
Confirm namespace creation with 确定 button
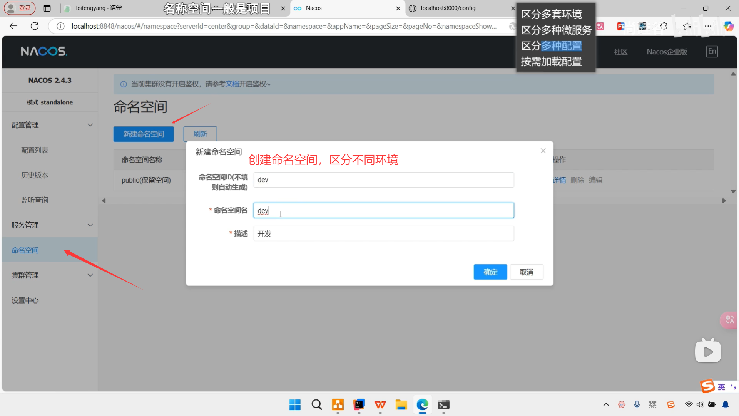pos(490,272)
